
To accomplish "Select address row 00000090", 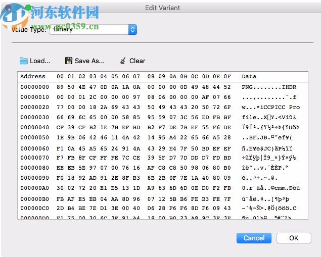I will 163,178.
